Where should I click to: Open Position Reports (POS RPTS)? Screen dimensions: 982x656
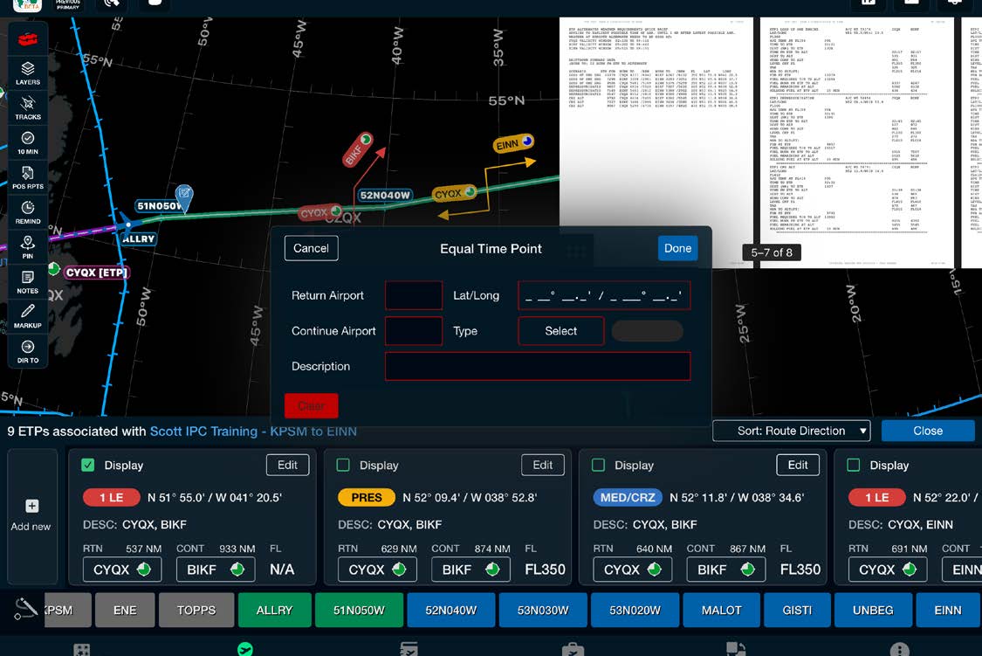coord(28,177)
